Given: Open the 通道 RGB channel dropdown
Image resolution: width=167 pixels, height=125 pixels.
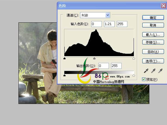Looking at the screenshot, I should tap(108, 15).
